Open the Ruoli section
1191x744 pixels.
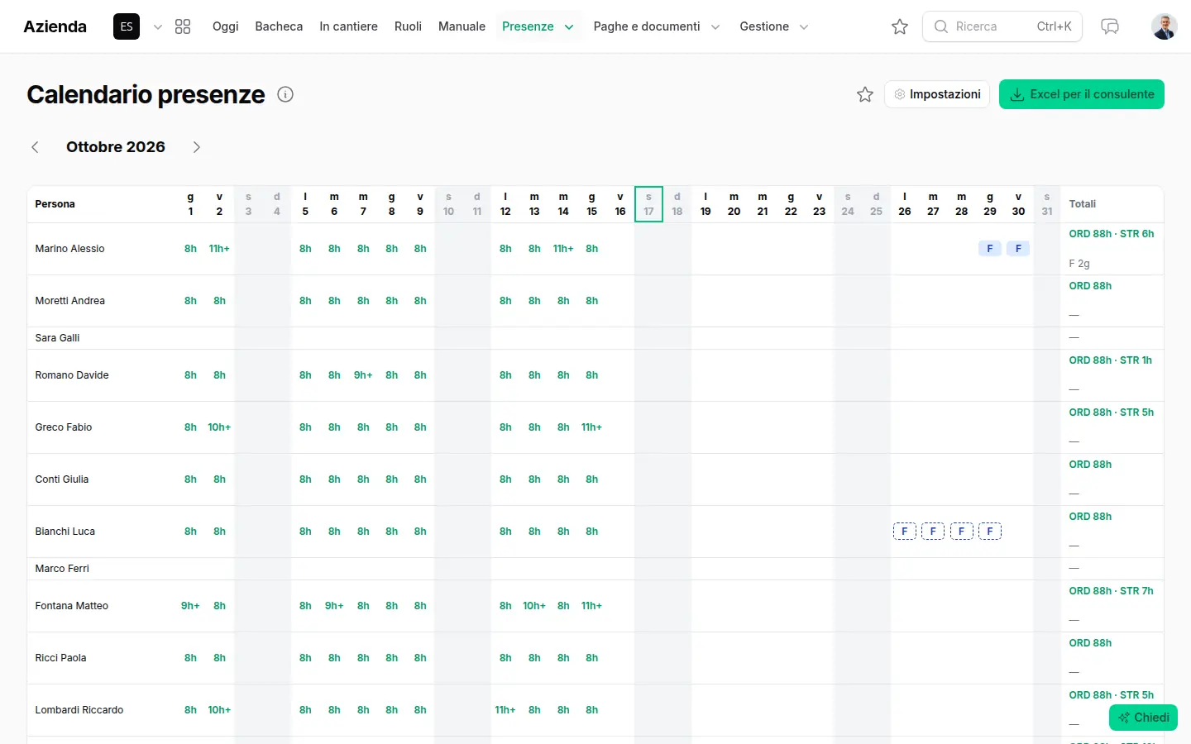[x=408, y=26]
